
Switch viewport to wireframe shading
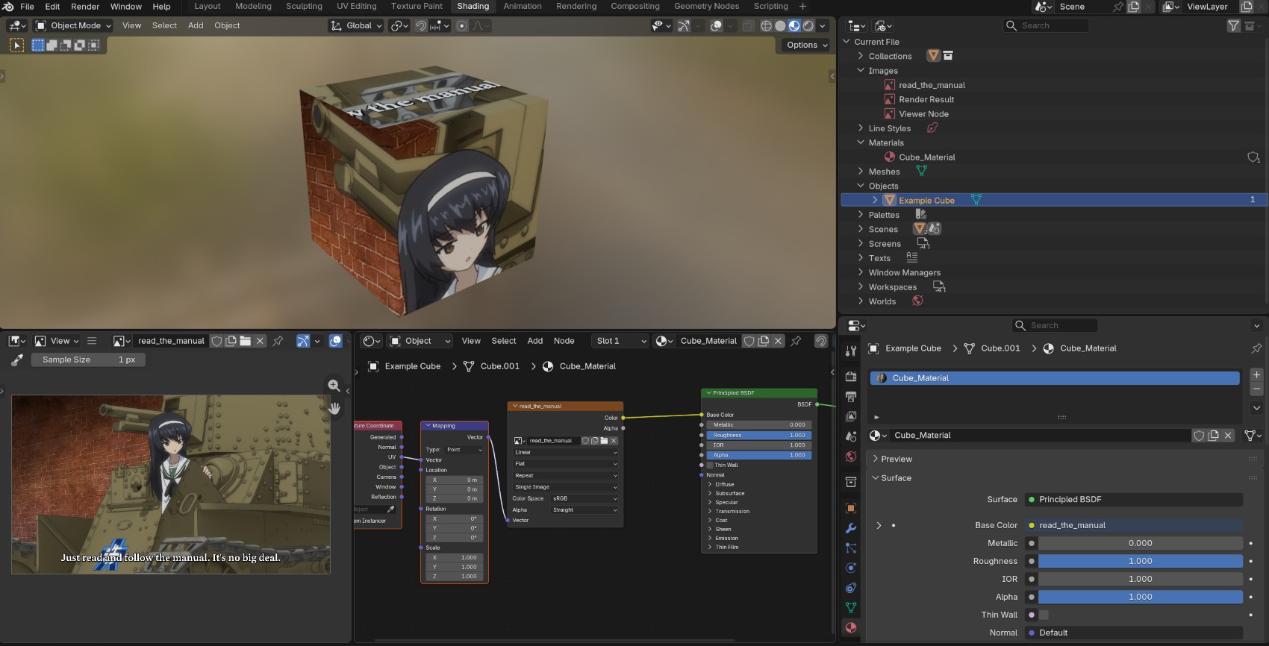767,25
